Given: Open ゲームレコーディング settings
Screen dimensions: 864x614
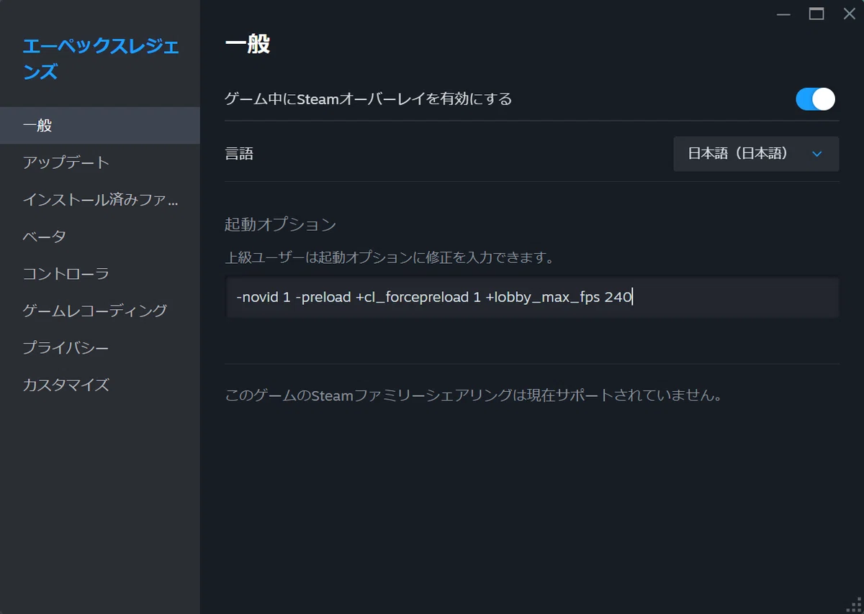Looking at the screenshot, I should [100, 311].
